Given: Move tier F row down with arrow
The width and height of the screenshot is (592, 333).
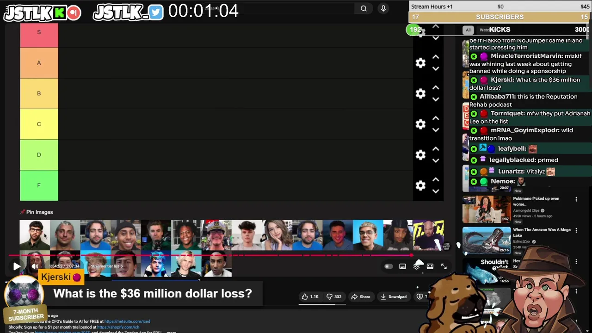Looking at the screenshot, I should (435, 191).
